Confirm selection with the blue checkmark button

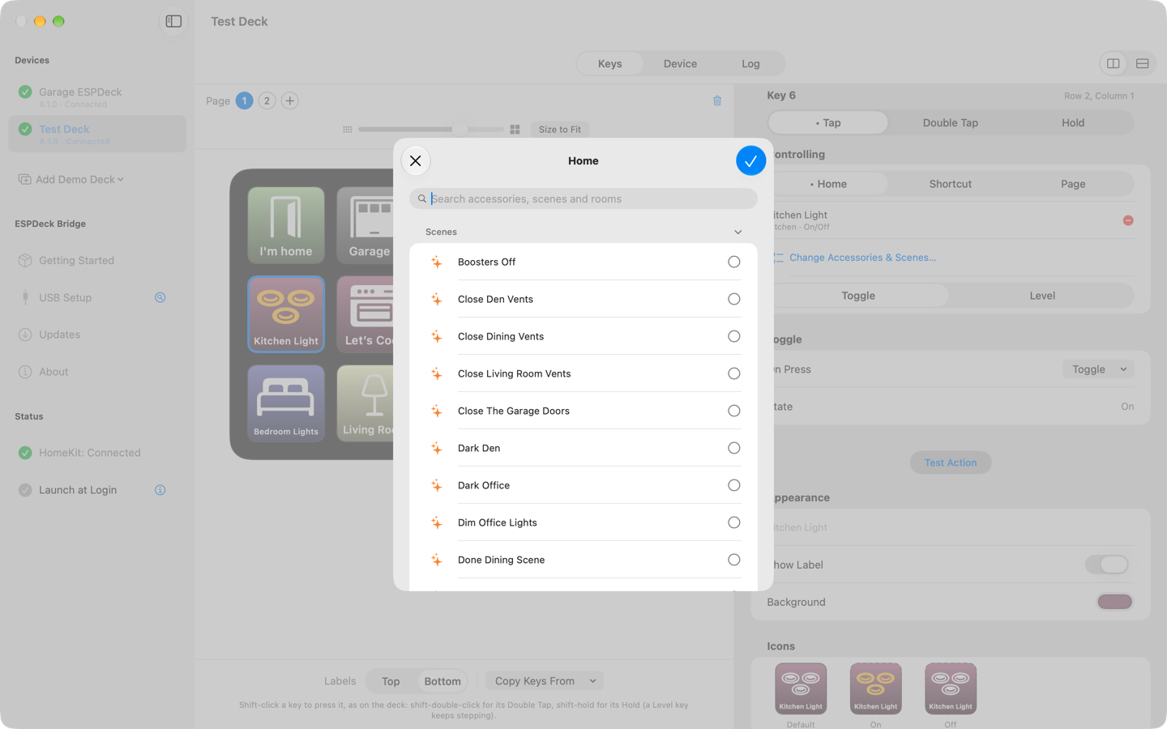[750, 160]
